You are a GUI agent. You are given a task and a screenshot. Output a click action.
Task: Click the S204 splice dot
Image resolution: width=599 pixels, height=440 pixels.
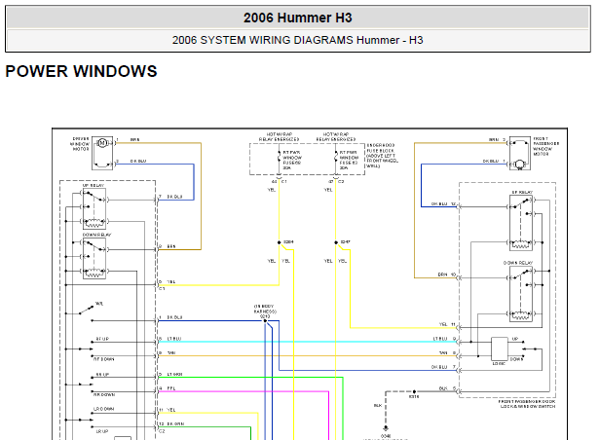click(280, 242)
